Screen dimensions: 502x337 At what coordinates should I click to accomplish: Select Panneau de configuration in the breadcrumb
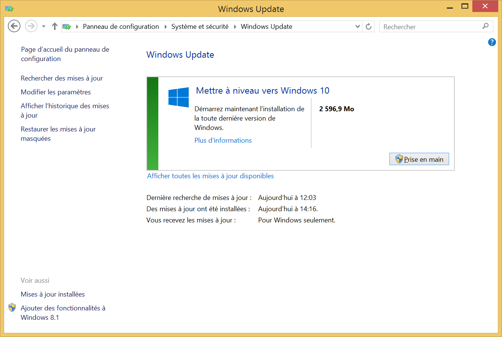tap(121, 27)
